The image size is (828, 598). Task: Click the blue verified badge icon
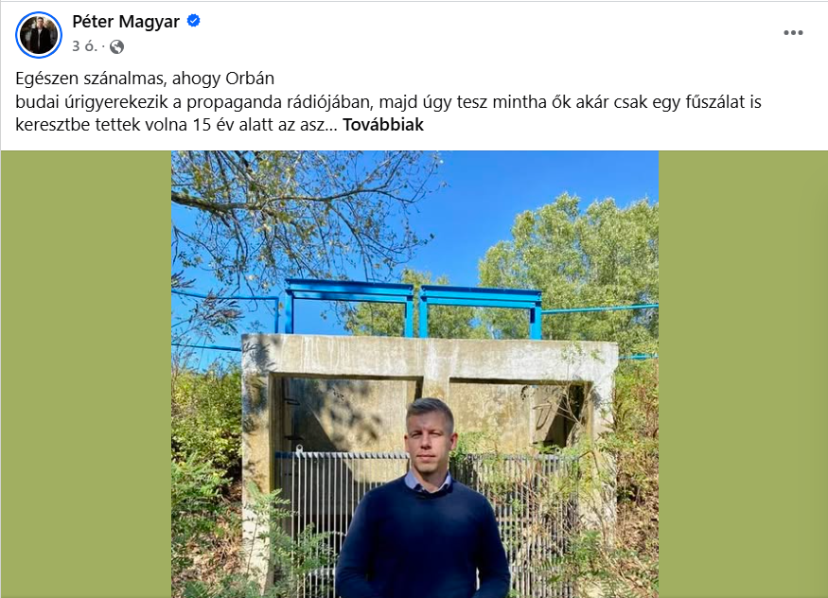point(194,21)
